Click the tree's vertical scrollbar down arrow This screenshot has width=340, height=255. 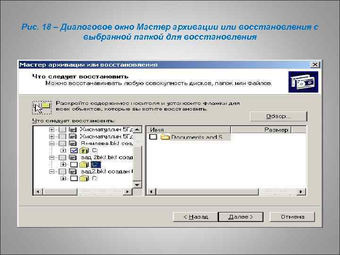[x=137, y=185]
